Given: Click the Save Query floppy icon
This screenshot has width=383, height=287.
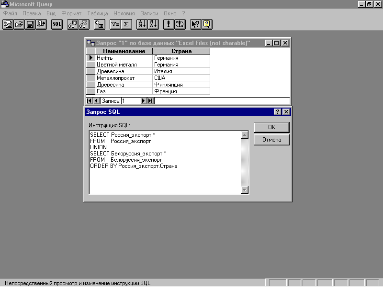Looking at the screenshot, I should coord(30,24).
